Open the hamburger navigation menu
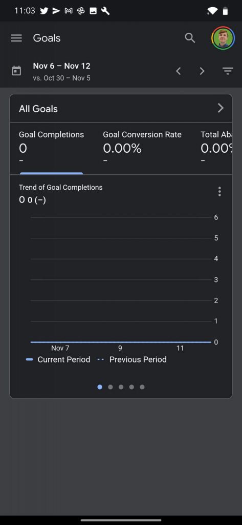The height and width of the screenshot is (525, 242). (16, 38)
